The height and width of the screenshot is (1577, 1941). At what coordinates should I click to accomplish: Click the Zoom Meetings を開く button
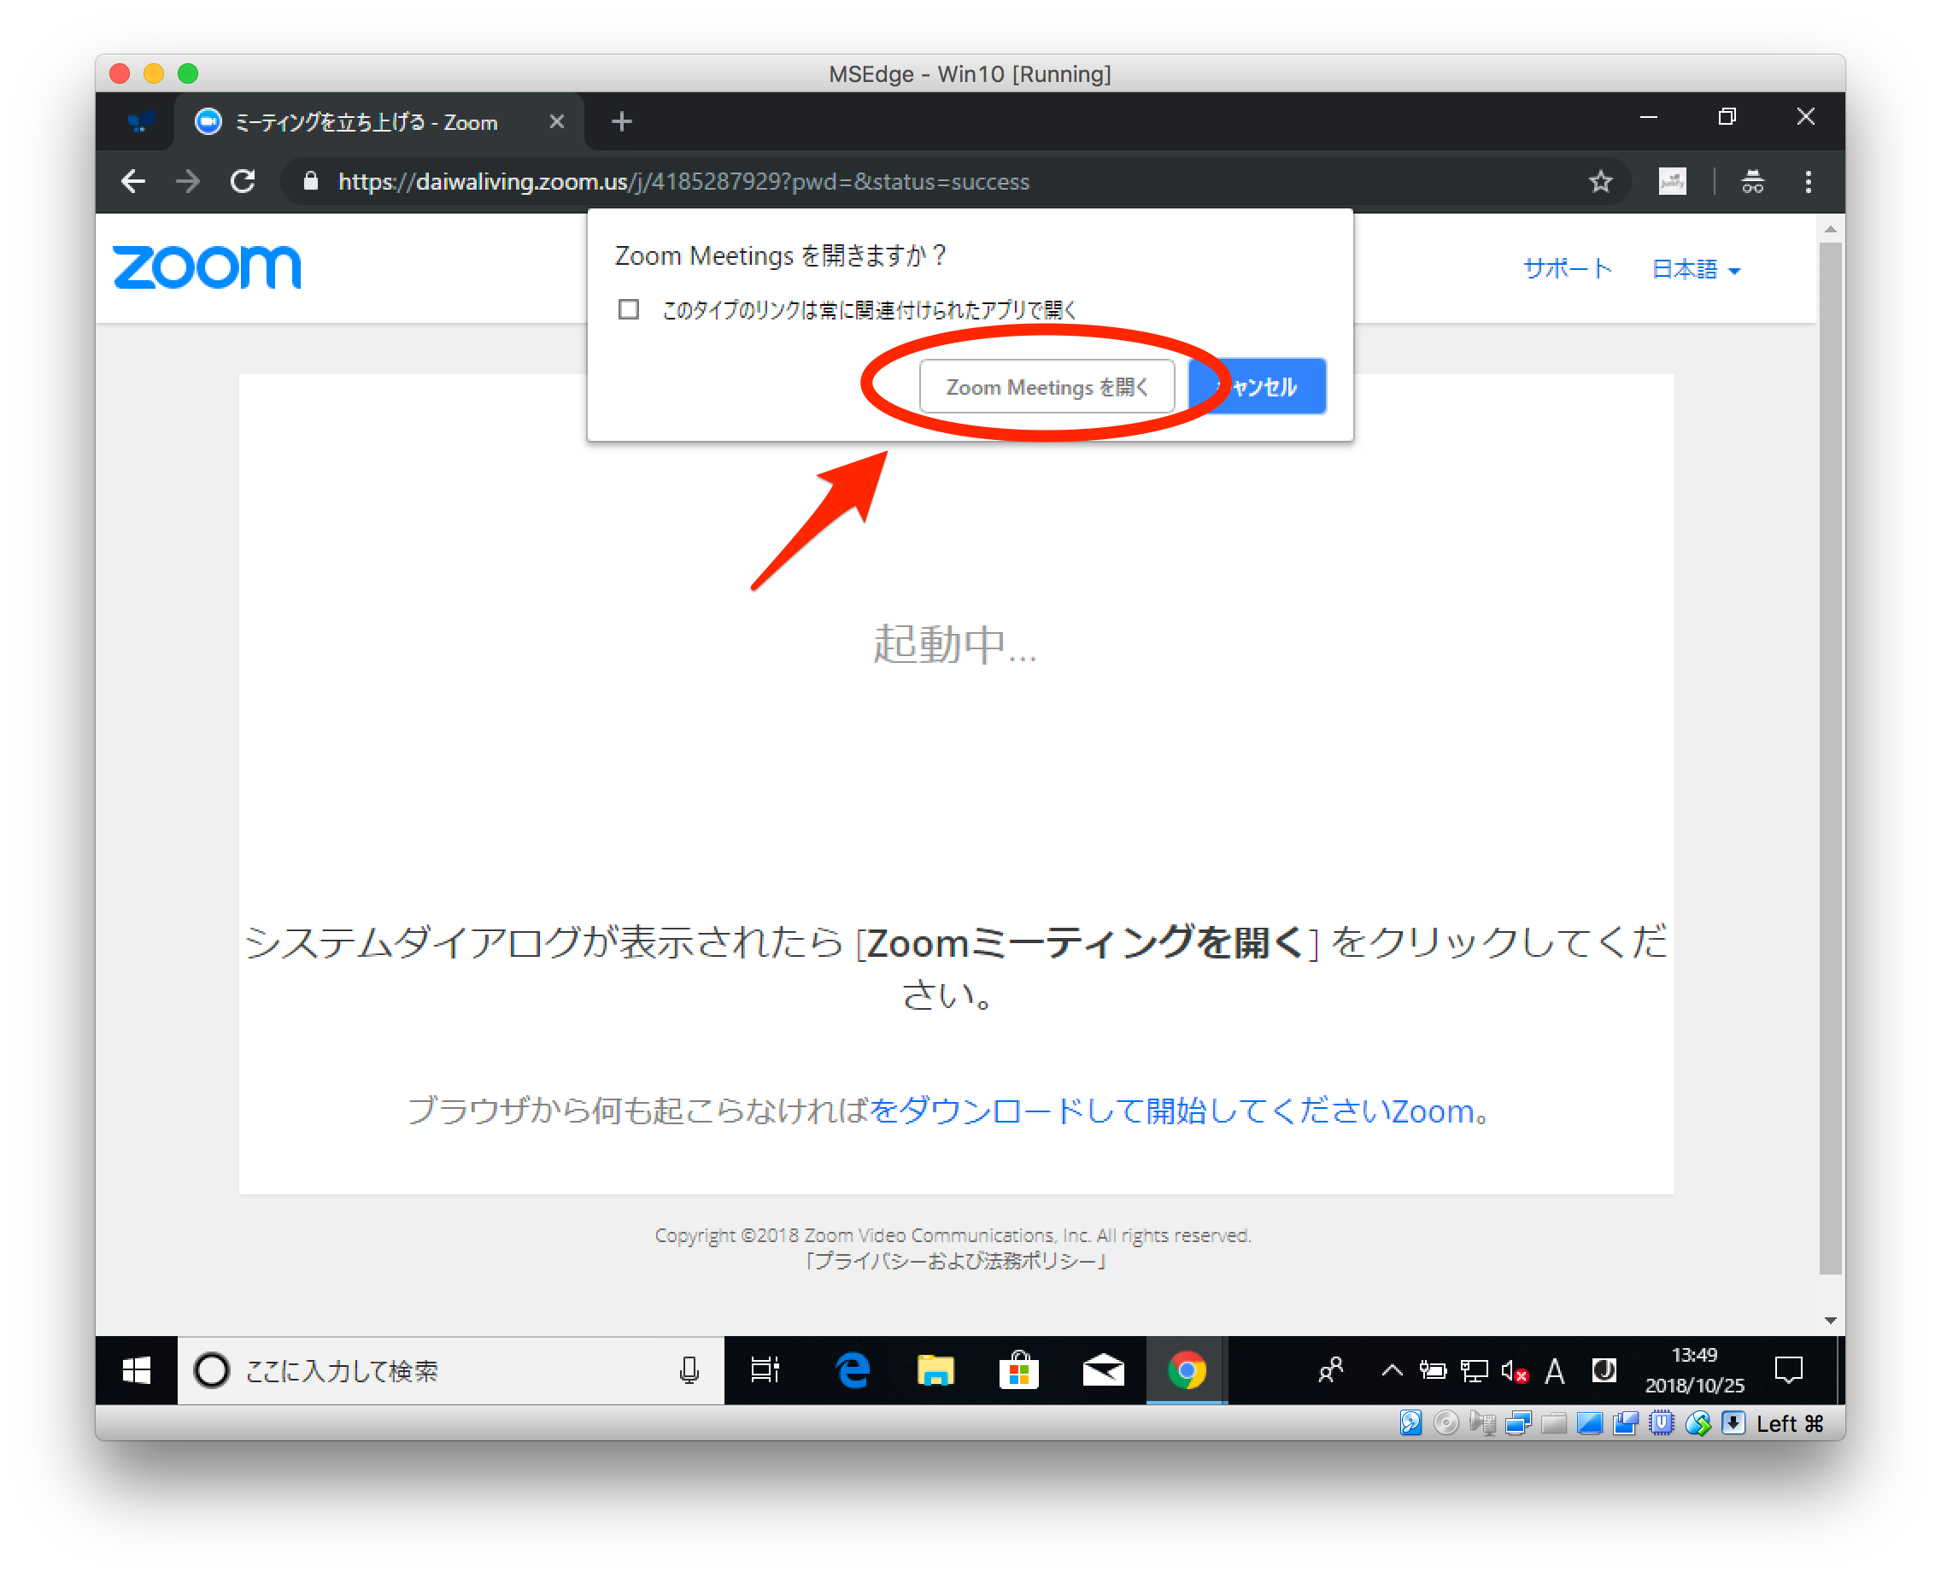[1047, 387]
